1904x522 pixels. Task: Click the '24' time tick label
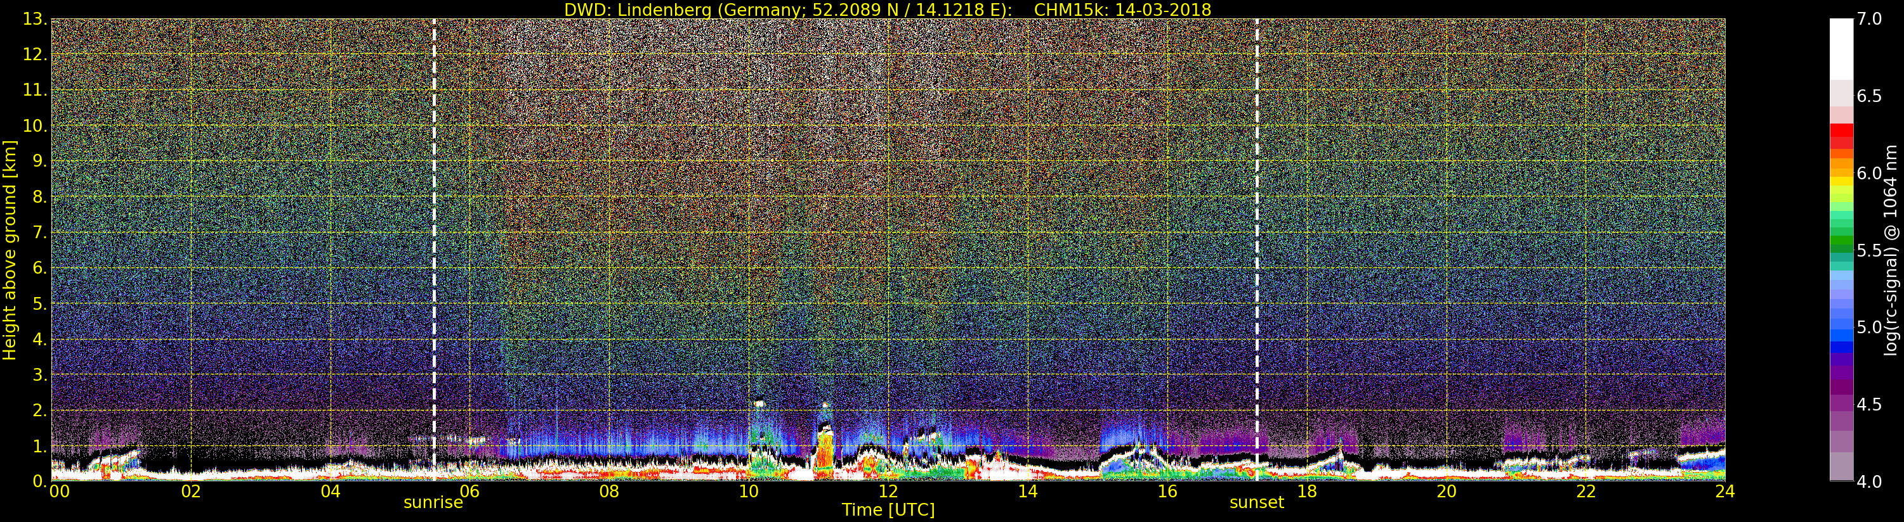[x=1724, y=491]
